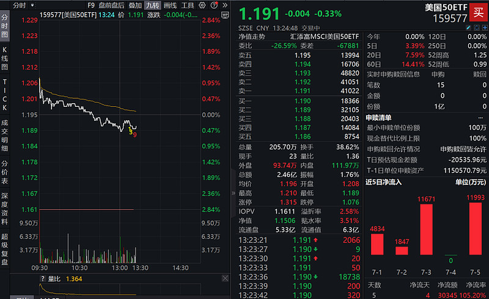
Task: Toggle the 九转 indicator
Action: (x=153, y=5)
